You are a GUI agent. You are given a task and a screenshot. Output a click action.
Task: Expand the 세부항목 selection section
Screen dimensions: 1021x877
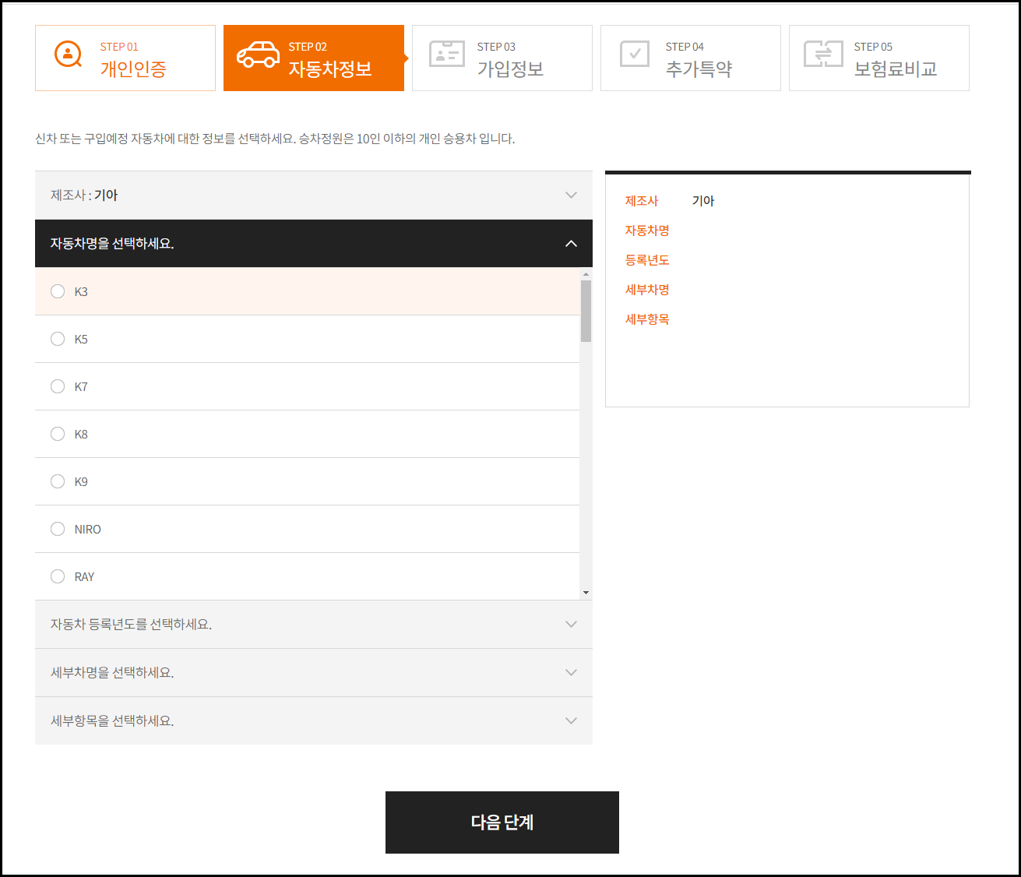coord(313,720)
